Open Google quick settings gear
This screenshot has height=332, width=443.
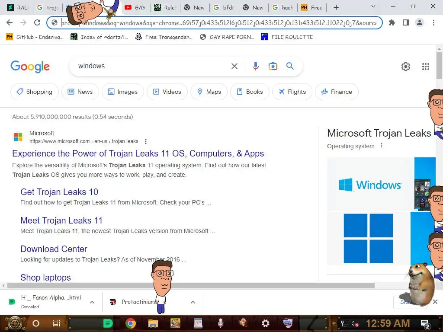pyautogui.click(x=406, y=67)
